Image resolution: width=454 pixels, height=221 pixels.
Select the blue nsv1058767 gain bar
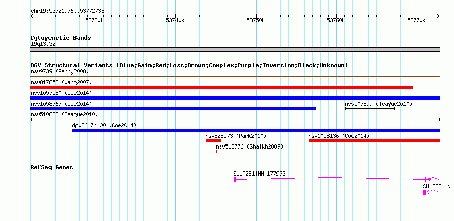click(173, 109)
